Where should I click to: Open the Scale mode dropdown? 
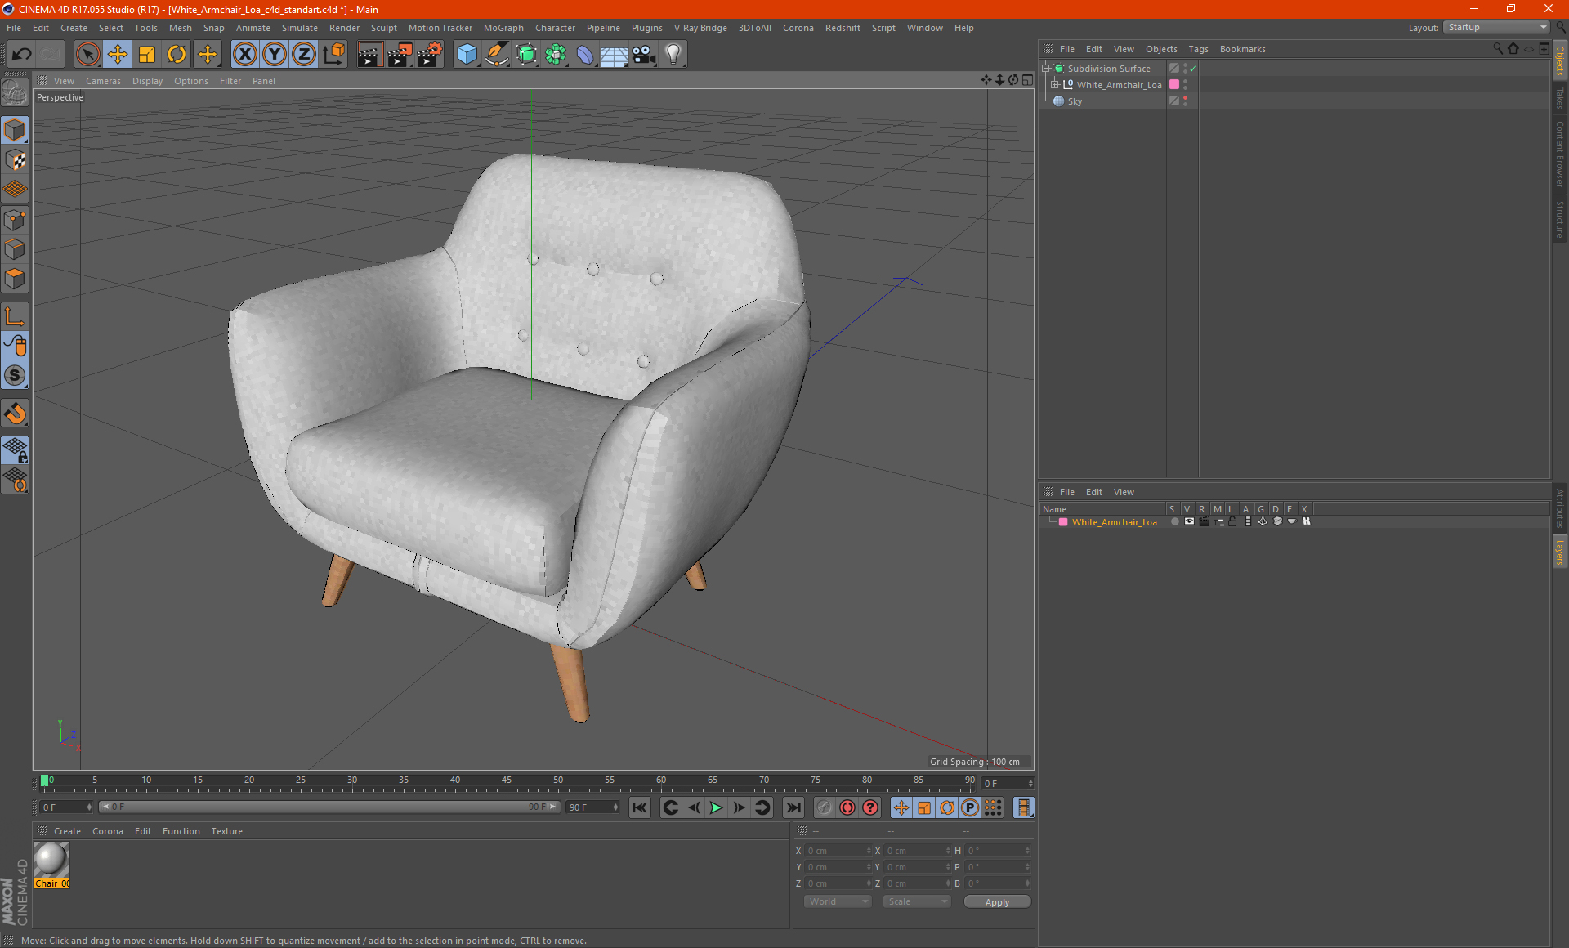917,901
